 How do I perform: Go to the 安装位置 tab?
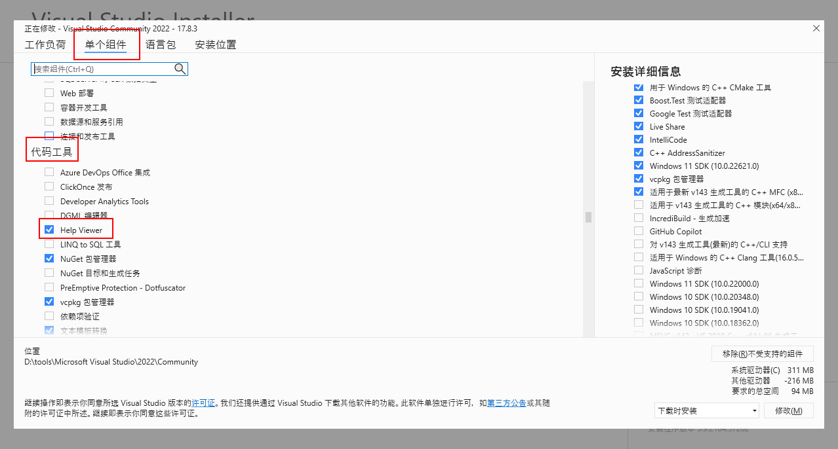tap(216, 45)
